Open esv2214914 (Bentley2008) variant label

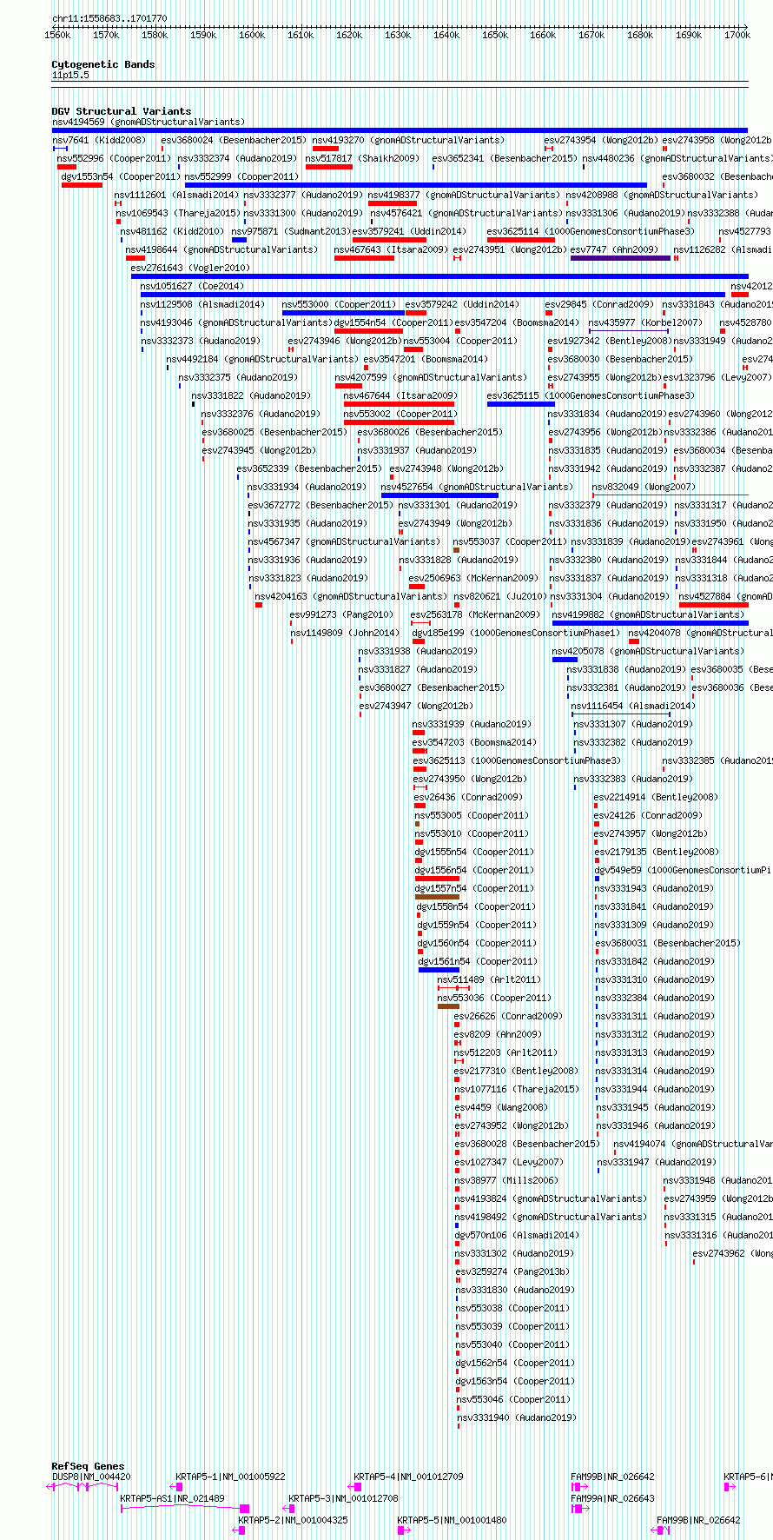[x=656, y=797]
